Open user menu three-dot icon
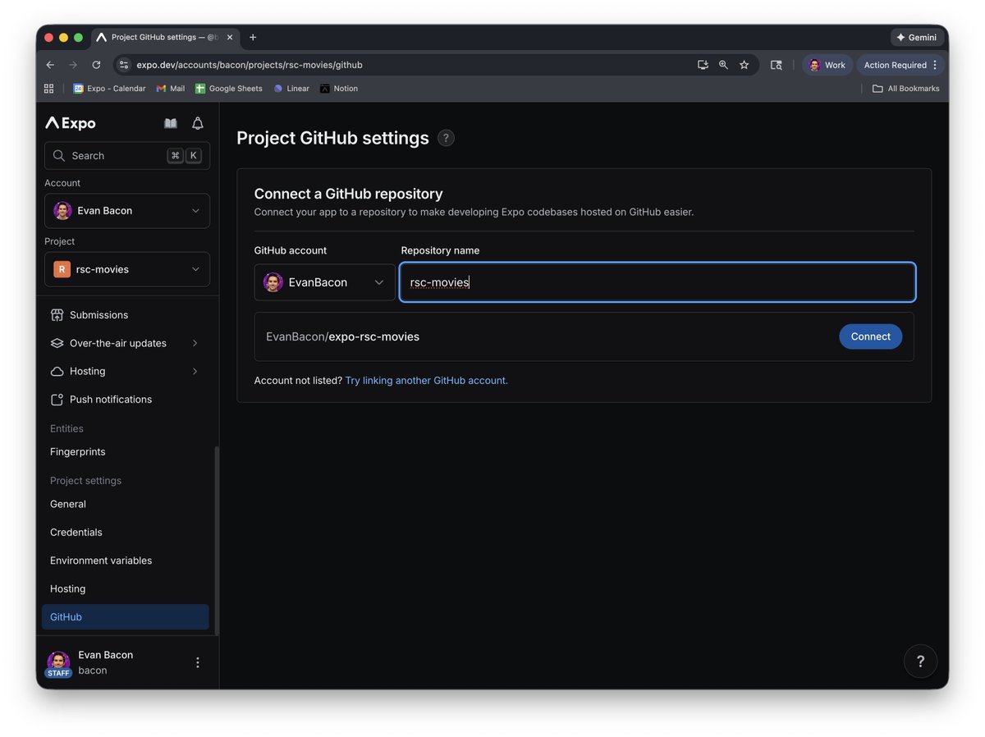Screen dimensions: 985x737 click(198, 662)
